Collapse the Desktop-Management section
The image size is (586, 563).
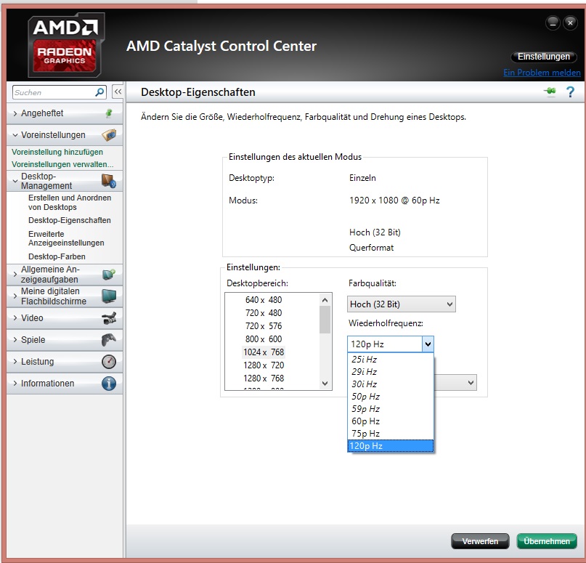(x=15, y=181)
